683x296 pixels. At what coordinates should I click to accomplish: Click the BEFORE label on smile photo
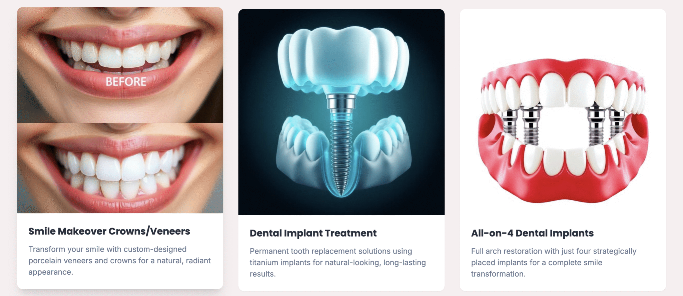126,81
